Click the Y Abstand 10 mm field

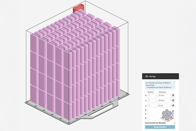coord(163,101)
